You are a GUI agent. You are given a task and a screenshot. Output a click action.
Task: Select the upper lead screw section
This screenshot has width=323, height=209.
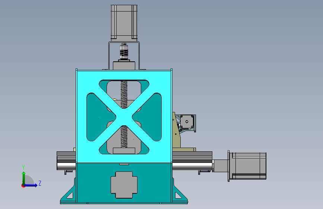(x=124, y=94)
